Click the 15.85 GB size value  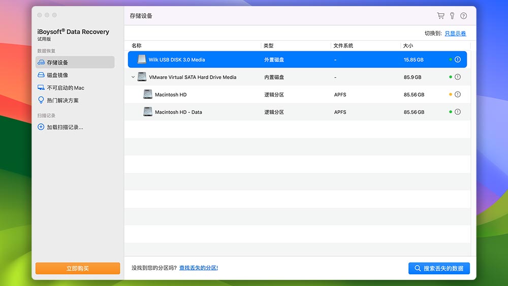(x=414, y=59)
